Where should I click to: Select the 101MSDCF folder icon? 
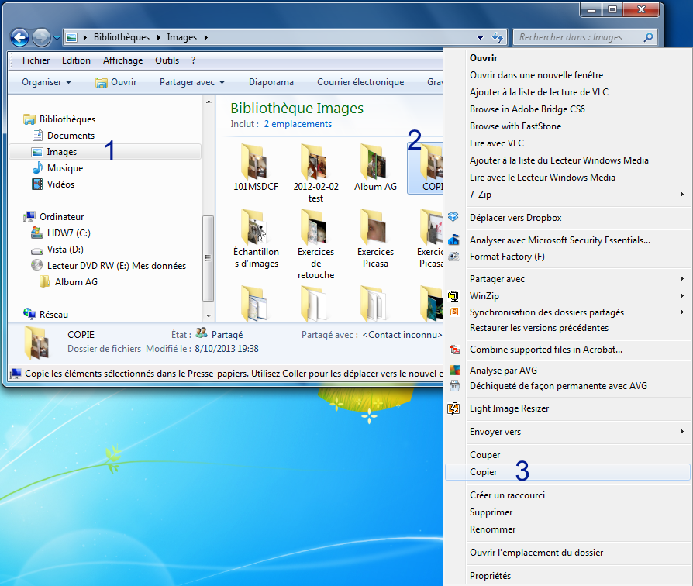[256, 162]
